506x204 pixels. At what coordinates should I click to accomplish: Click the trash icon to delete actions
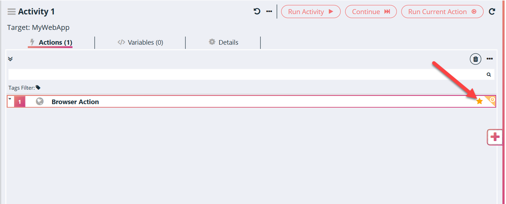[475, 59]
